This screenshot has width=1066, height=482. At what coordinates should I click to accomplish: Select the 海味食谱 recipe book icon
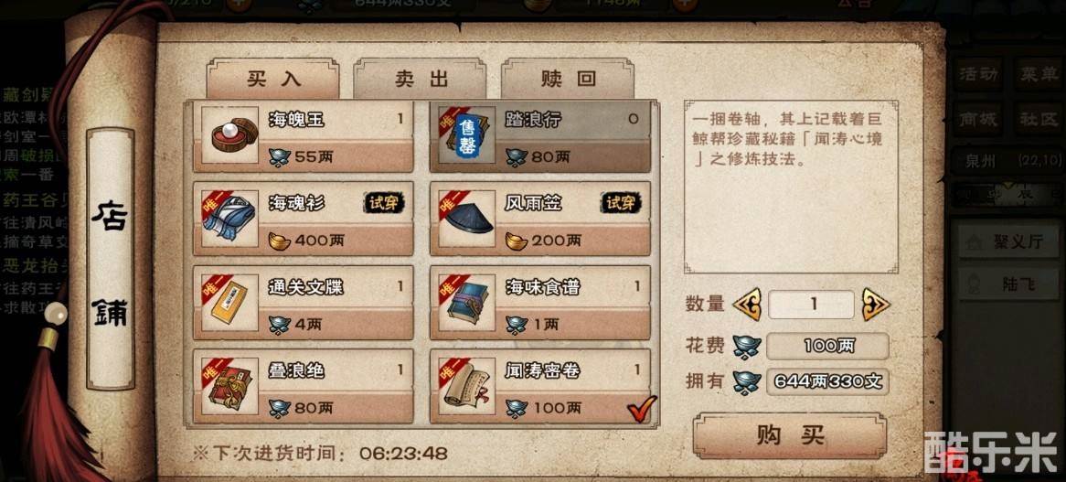click(x=467, y=302)
